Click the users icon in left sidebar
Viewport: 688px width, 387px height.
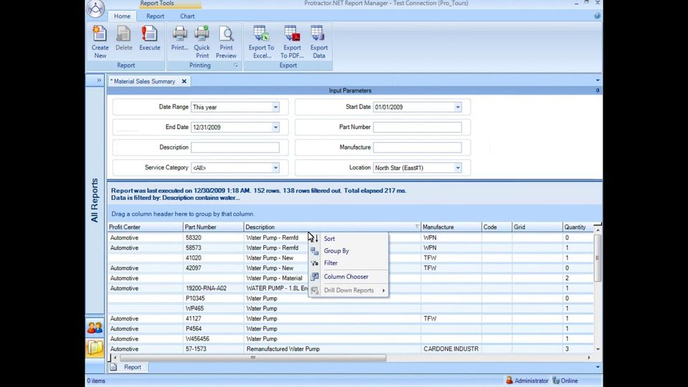[x=95, y=328]
